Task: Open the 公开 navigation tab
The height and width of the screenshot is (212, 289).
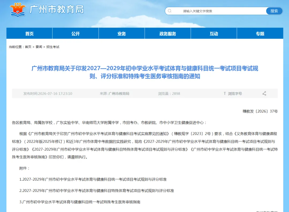Action: pos(75,34)
